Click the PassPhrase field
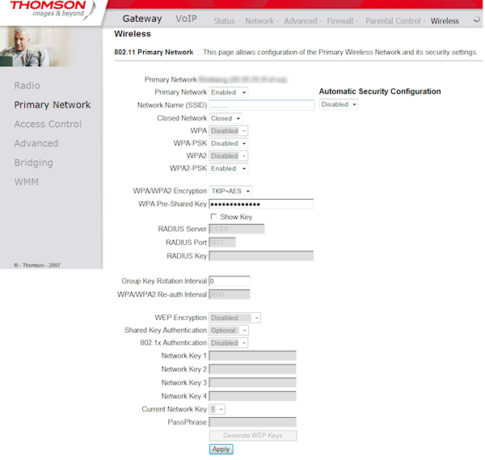The image size is (485, 460). pyautogui.click(x=253, y=422)
